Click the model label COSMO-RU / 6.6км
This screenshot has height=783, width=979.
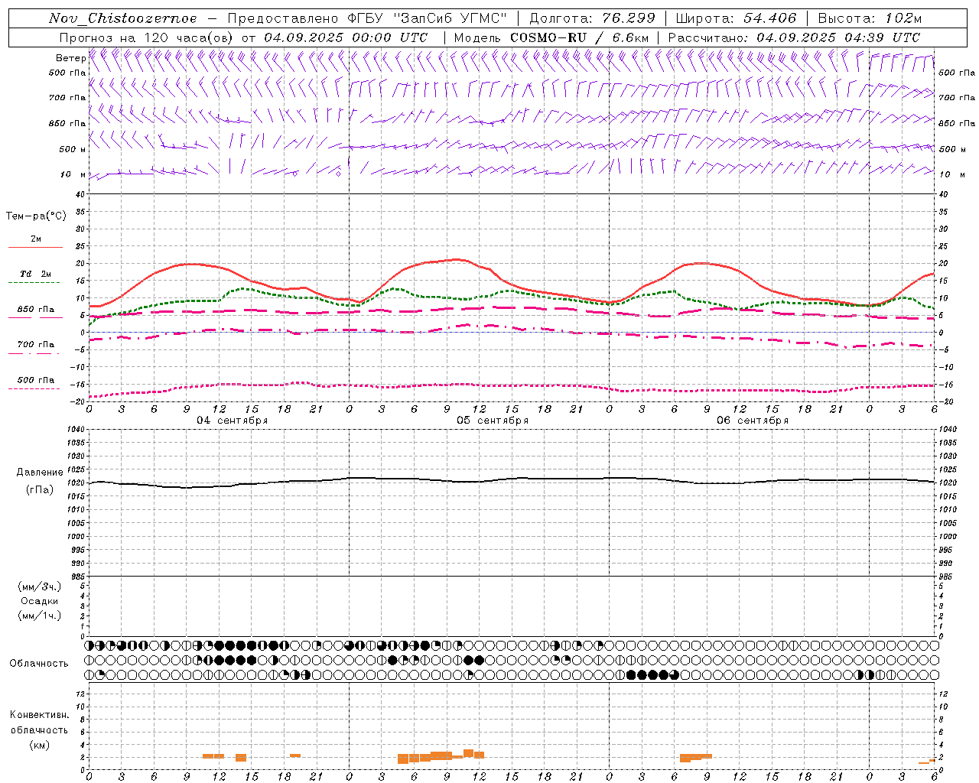580,37
